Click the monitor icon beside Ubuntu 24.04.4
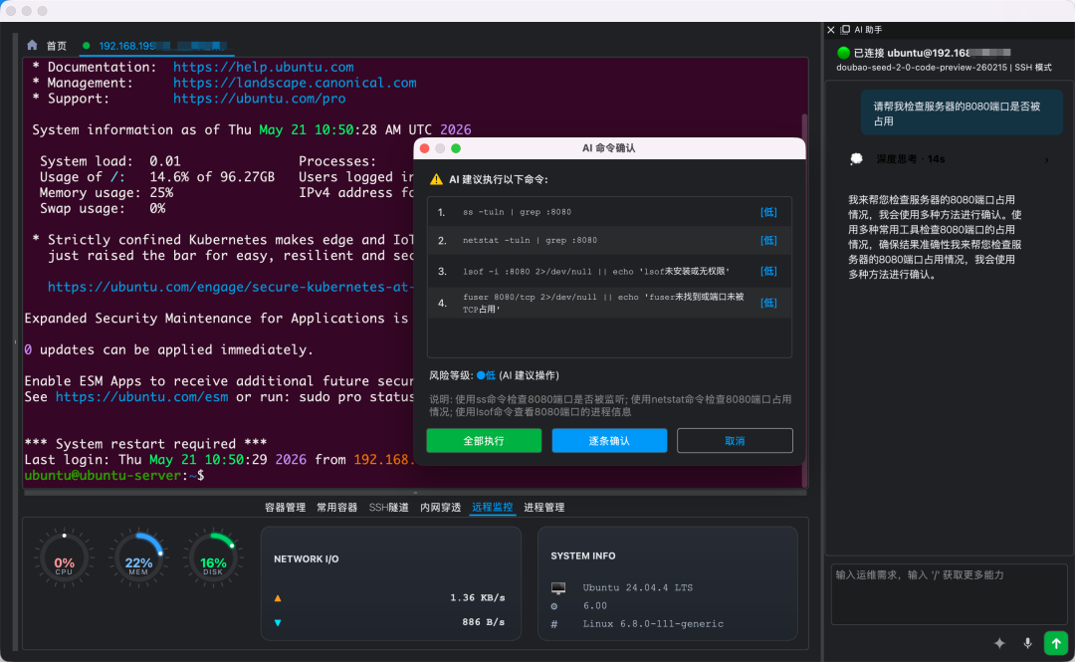 [558, 588]
